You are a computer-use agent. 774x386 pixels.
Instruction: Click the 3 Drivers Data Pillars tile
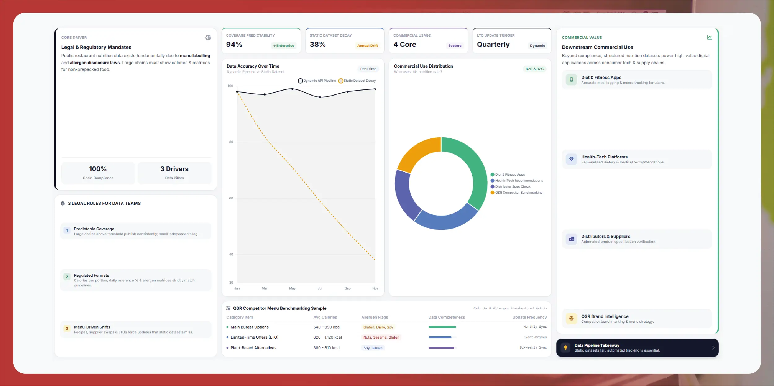(x=175, y=173)
